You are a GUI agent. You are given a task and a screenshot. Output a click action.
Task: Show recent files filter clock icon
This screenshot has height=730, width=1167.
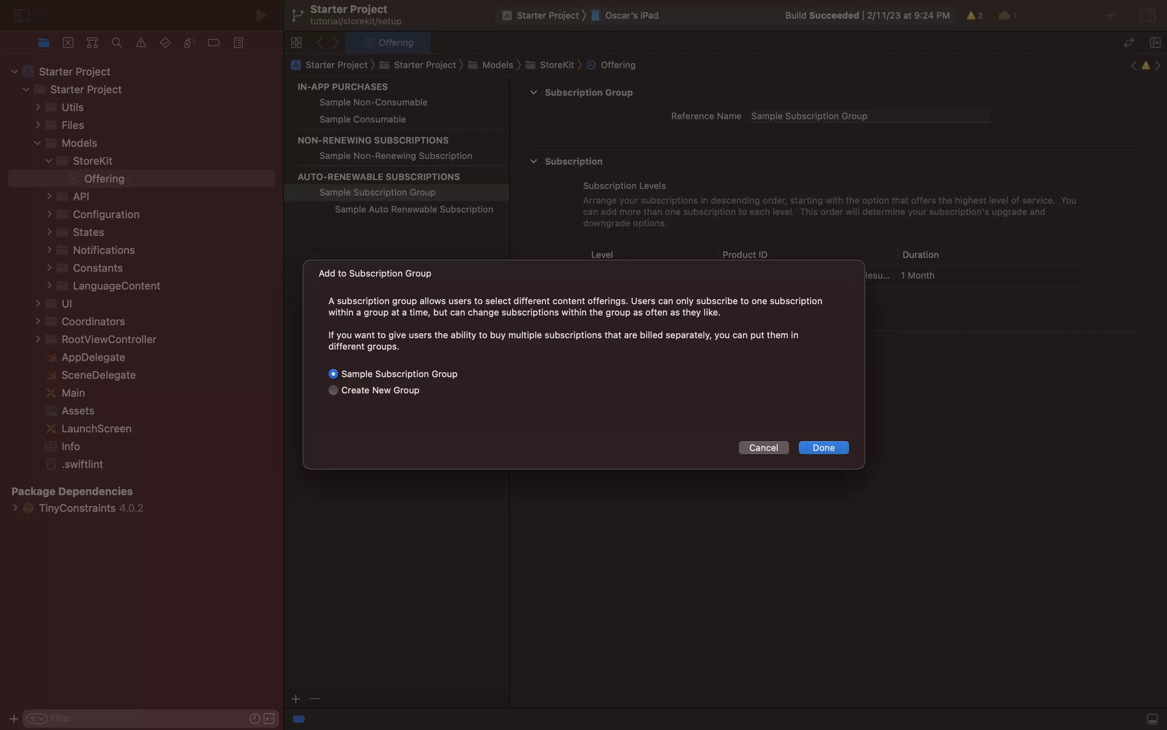tap(255, 718)
